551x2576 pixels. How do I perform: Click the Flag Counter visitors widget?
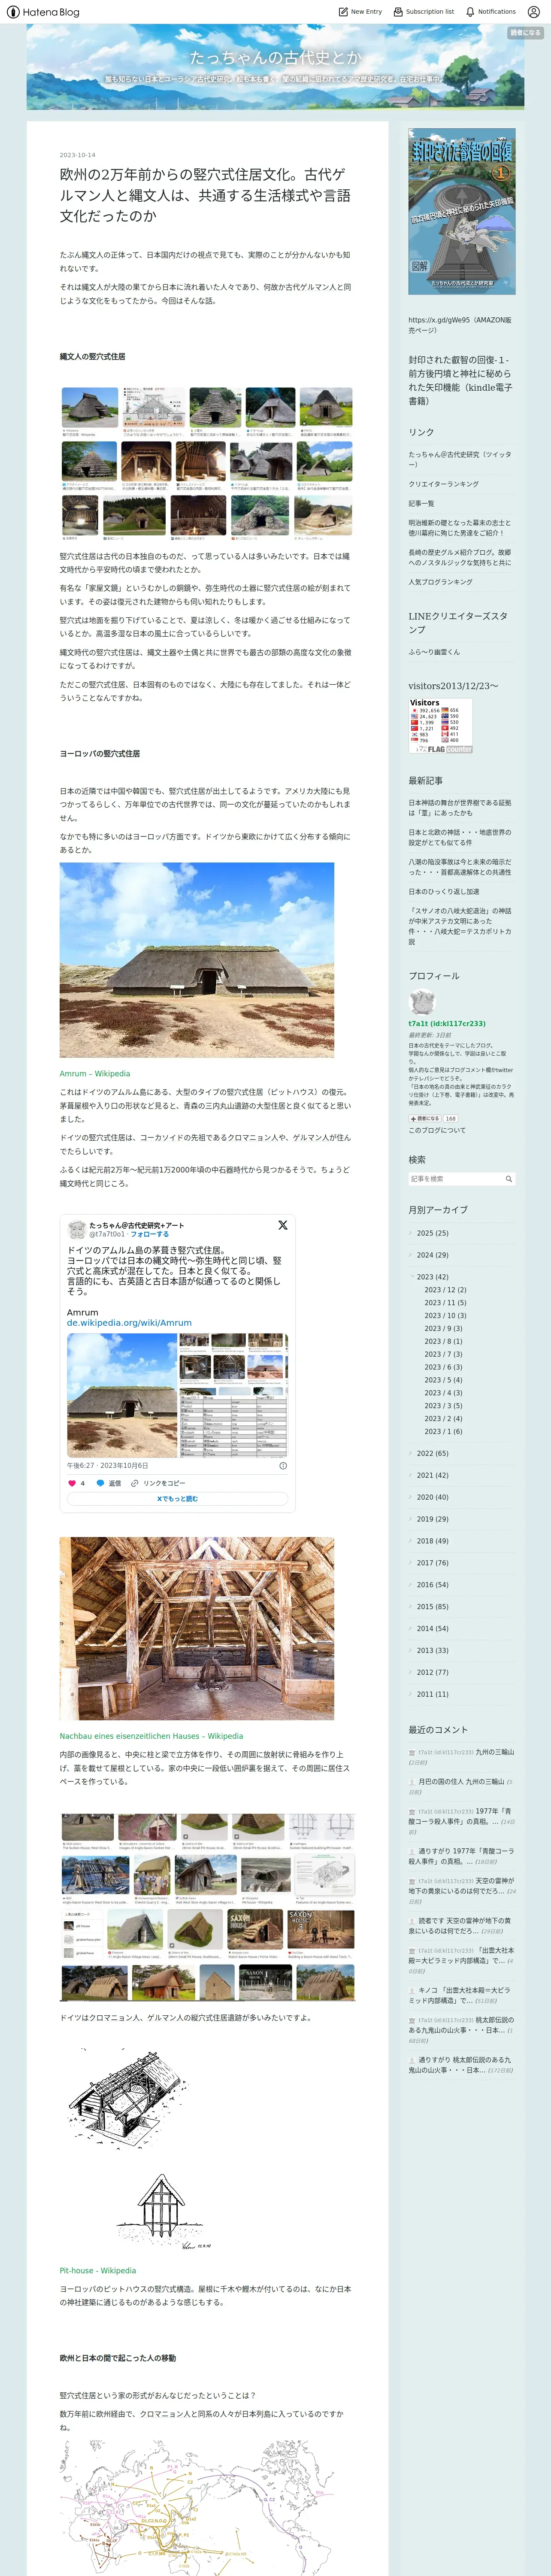(x=440, y=726)
